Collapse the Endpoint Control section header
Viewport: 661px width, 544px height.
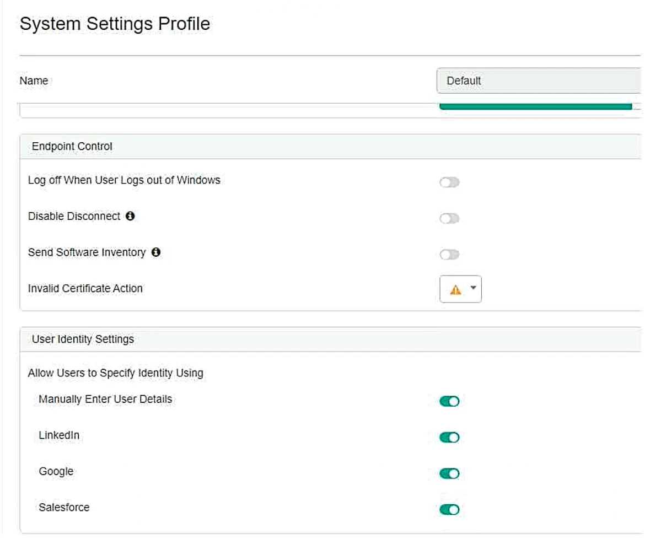pos(72,146)
